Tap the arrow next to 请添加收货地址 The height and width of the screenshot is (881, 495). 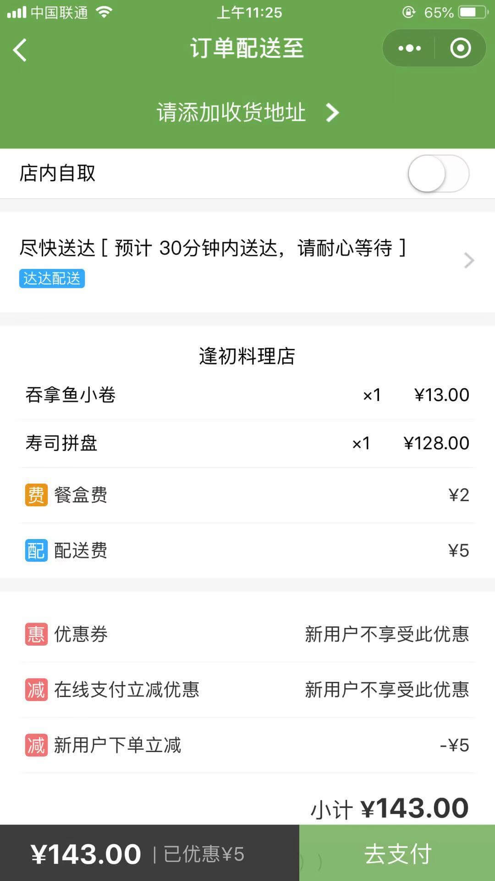[332, 112]
